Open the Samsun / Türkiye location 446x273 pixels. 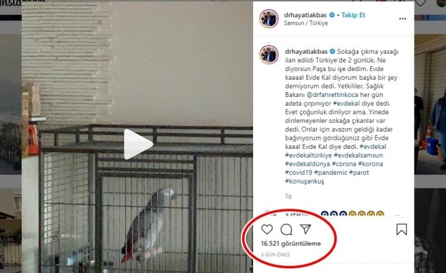tap(306, 23)
